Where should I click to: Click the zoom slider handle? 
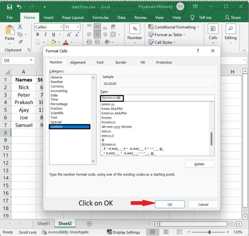point(210,232)
